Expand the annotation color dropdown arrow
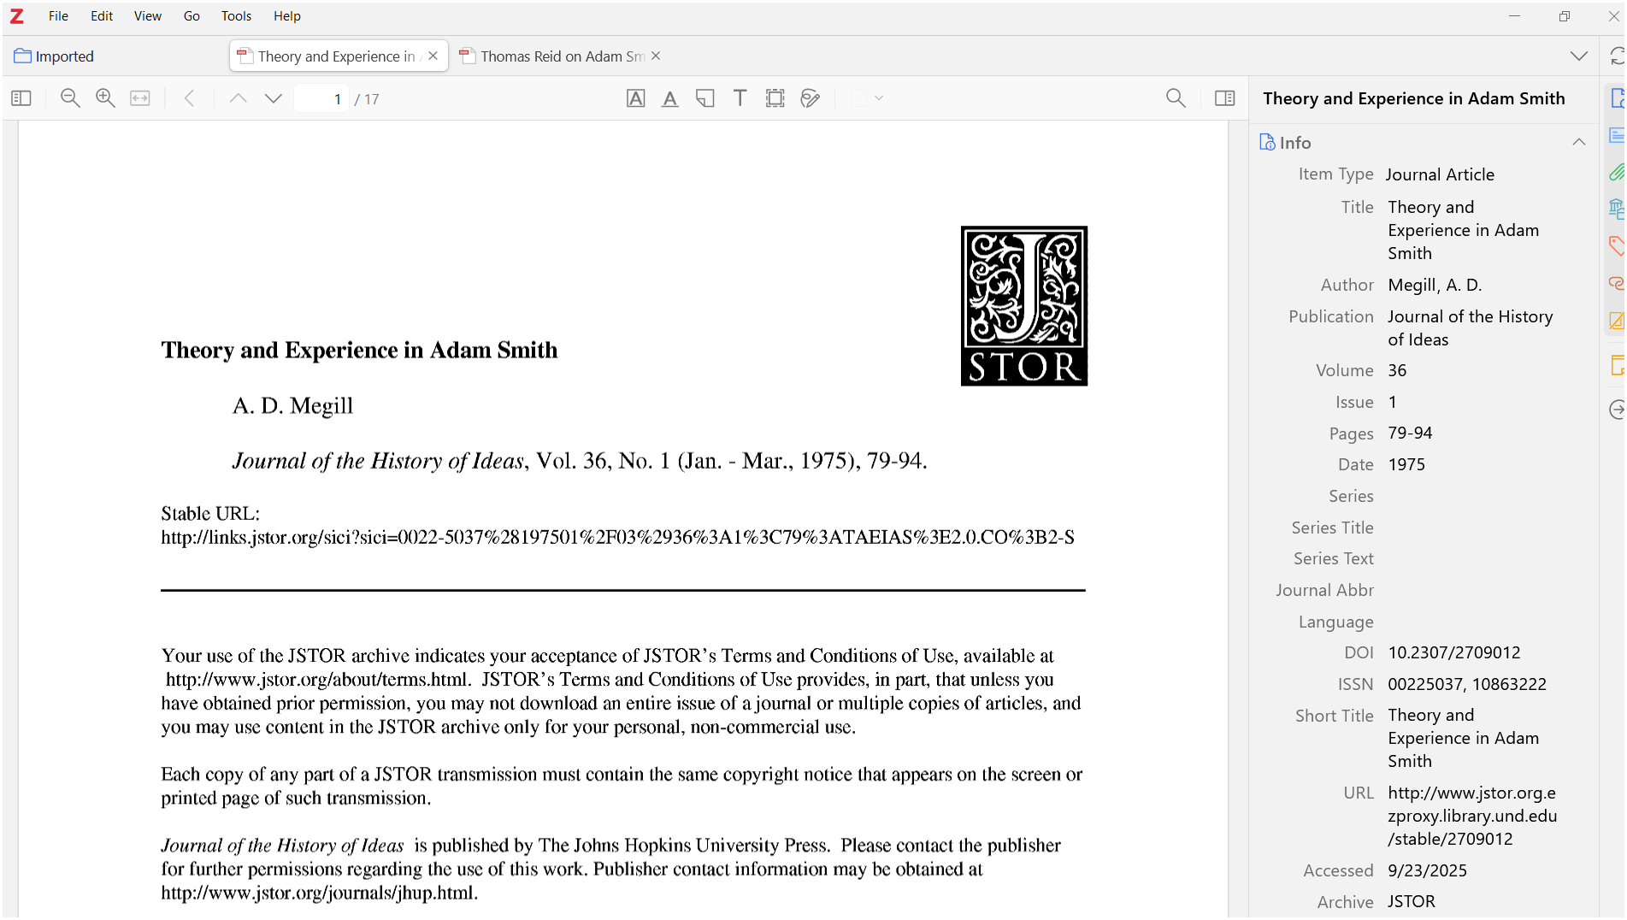This screenshot has width=1627, height=920. (x=879, y=98)
